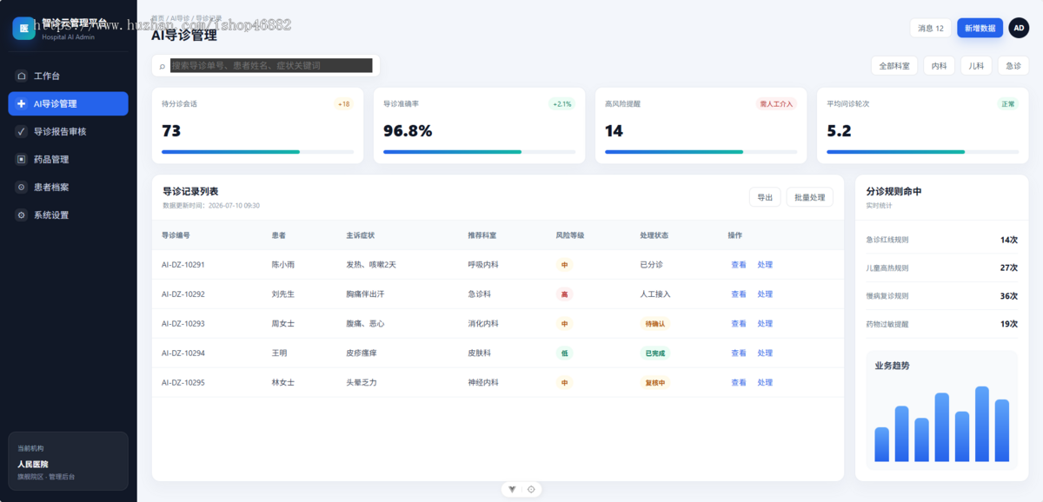Image resolution: width=1043 pixels, height=502 pixels.
Task: Open the 工作台 menu item
Action: coord(68,76)
